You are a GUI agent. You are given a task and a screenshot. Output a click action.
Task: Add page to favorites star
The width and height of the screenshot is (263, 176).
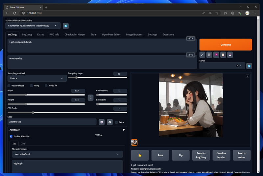(x=217, y=13)
